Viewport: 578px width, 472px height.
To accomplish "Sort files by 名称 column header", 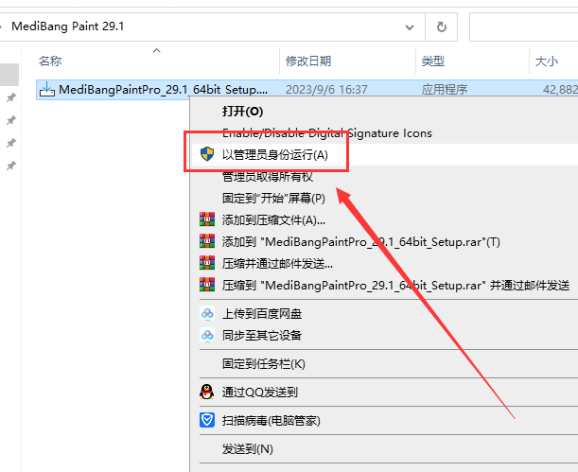I will tap(50, 61).
